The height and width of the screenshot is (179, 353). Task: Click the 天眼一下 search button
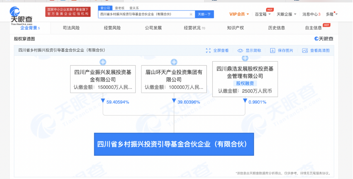tap(204, 14)
